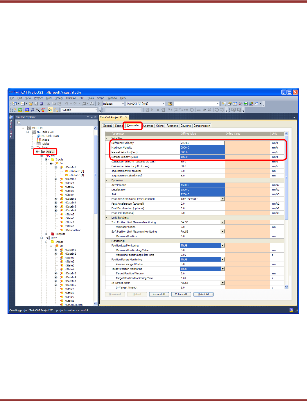Click the Expand All button
Viewport: 307px width, 402px height.
click(x=159, y=294)
